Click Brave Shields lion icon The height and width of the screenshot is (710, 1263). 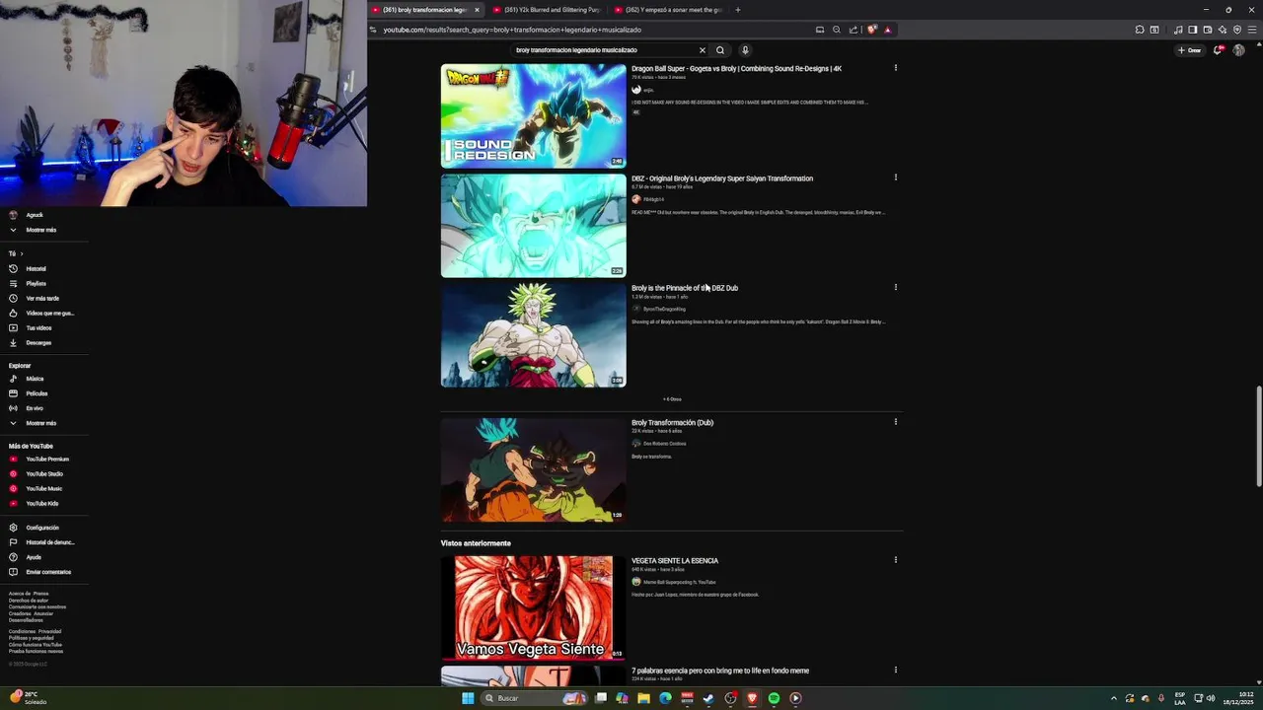pyautogui.click(x=871, y=30)
